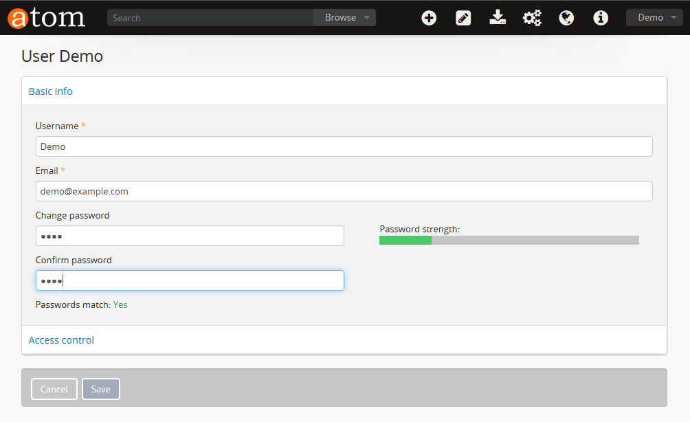The height and width of the screenshot is (422, 690).
Task: Expand the Access control section
Action: [61, 340]
